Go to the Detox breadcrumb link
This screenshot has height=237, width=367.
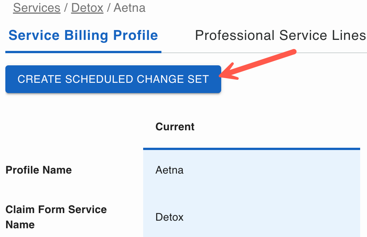click(87, 8)
